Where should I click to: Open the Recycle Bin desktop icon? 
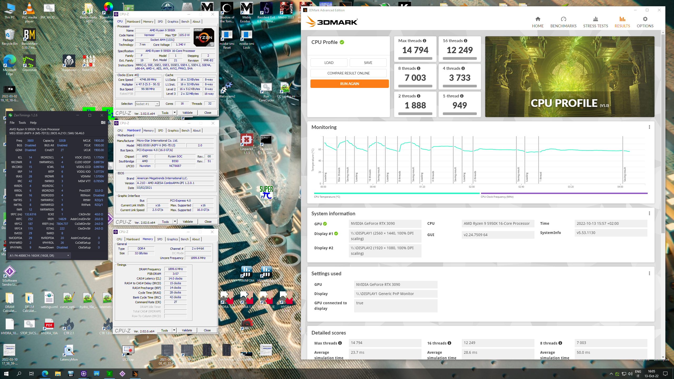(x=9, y=37)
